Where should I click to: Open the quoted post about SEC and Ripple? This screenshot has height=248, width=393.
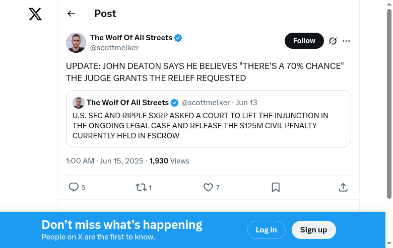pos(208,126)
